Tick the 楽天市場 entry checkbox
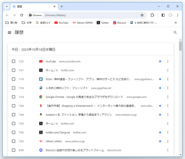 14,106
